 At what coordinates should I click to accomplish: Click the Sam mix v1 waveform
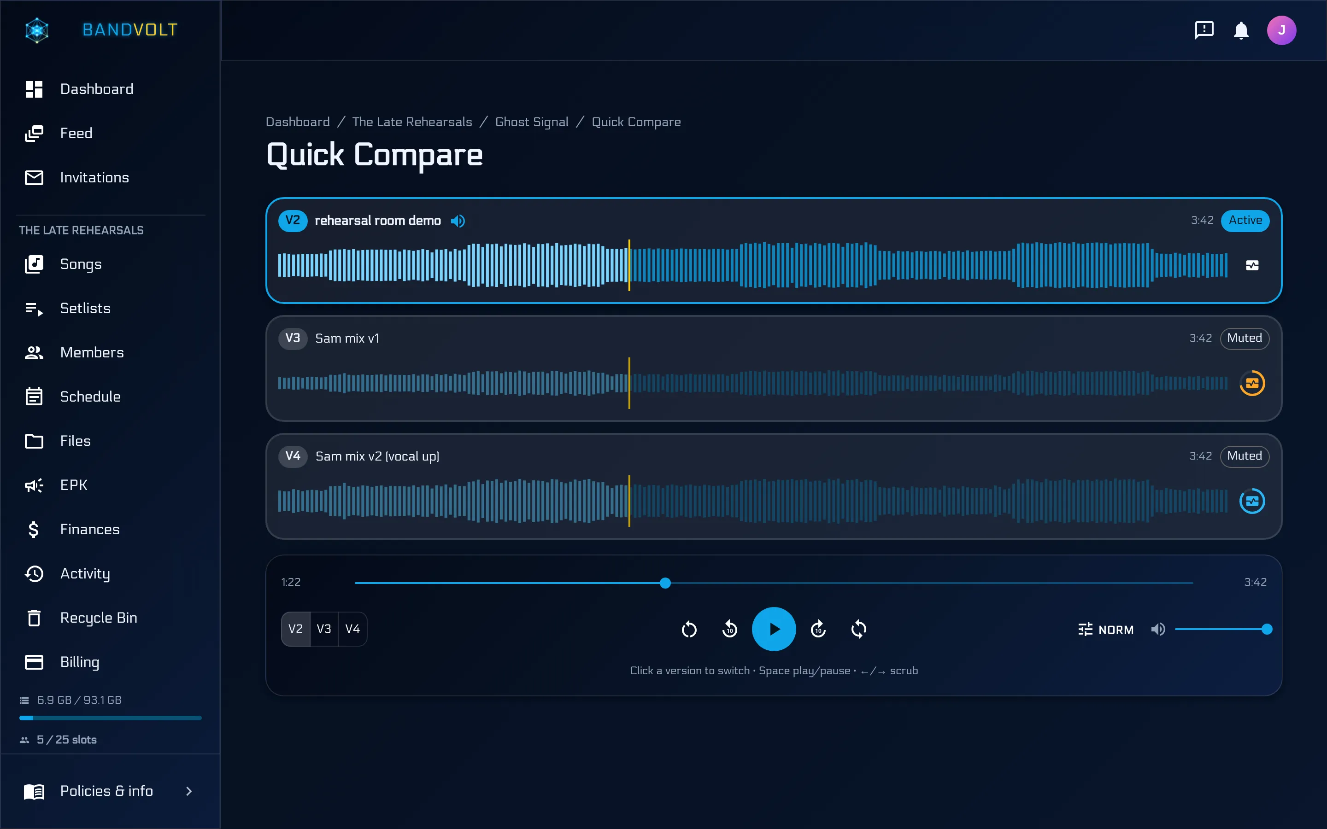coord(752,383)
